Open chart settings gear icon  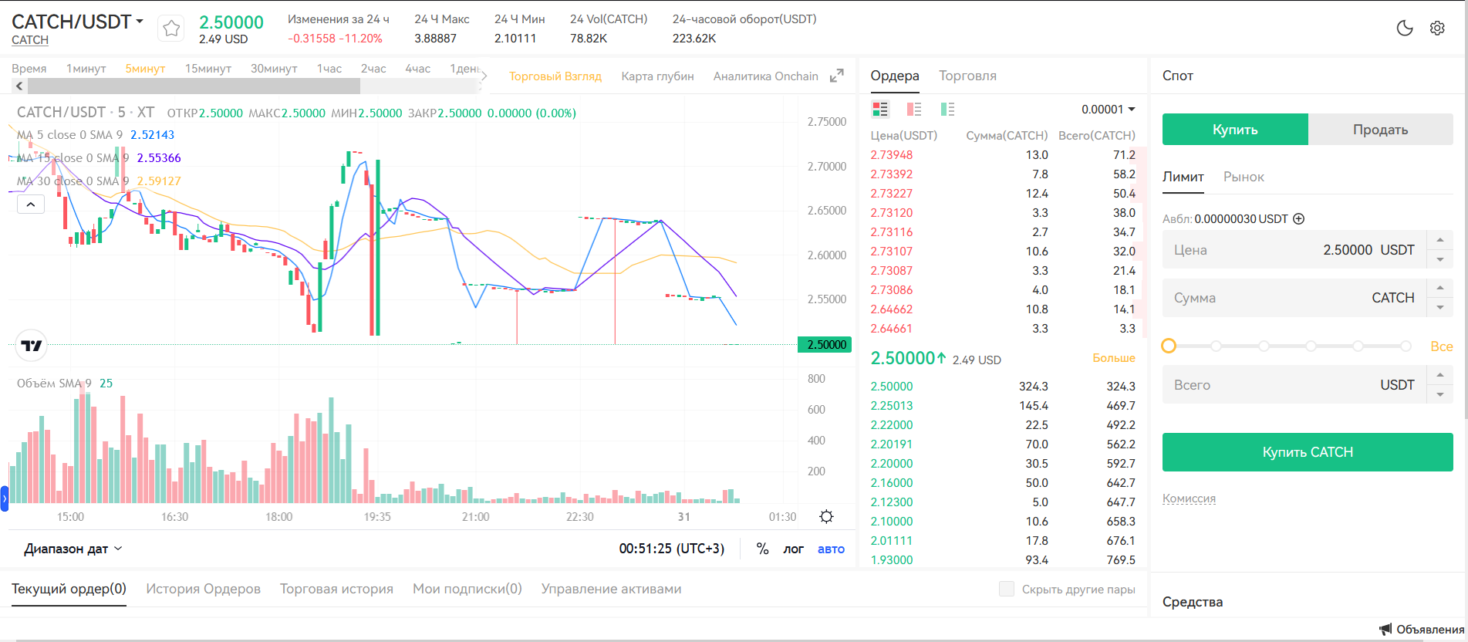(826, 517)
